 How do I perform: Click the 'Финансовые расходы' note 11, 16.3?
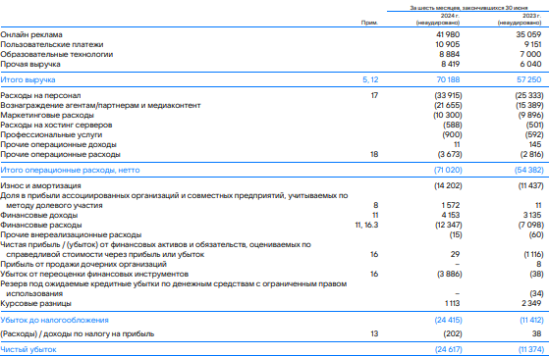point(366,225)
